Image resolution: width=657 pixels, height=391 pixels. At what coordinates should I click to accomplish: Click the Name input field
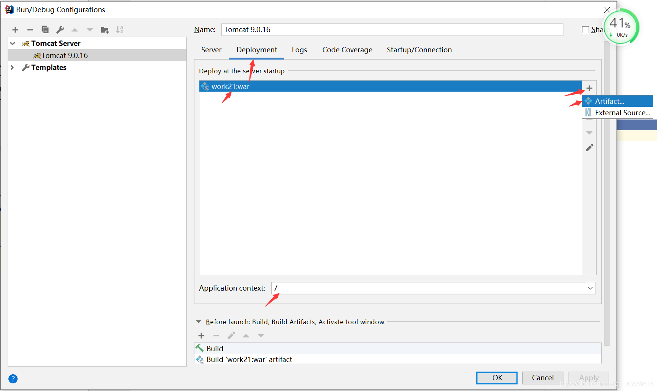[392, 30]
